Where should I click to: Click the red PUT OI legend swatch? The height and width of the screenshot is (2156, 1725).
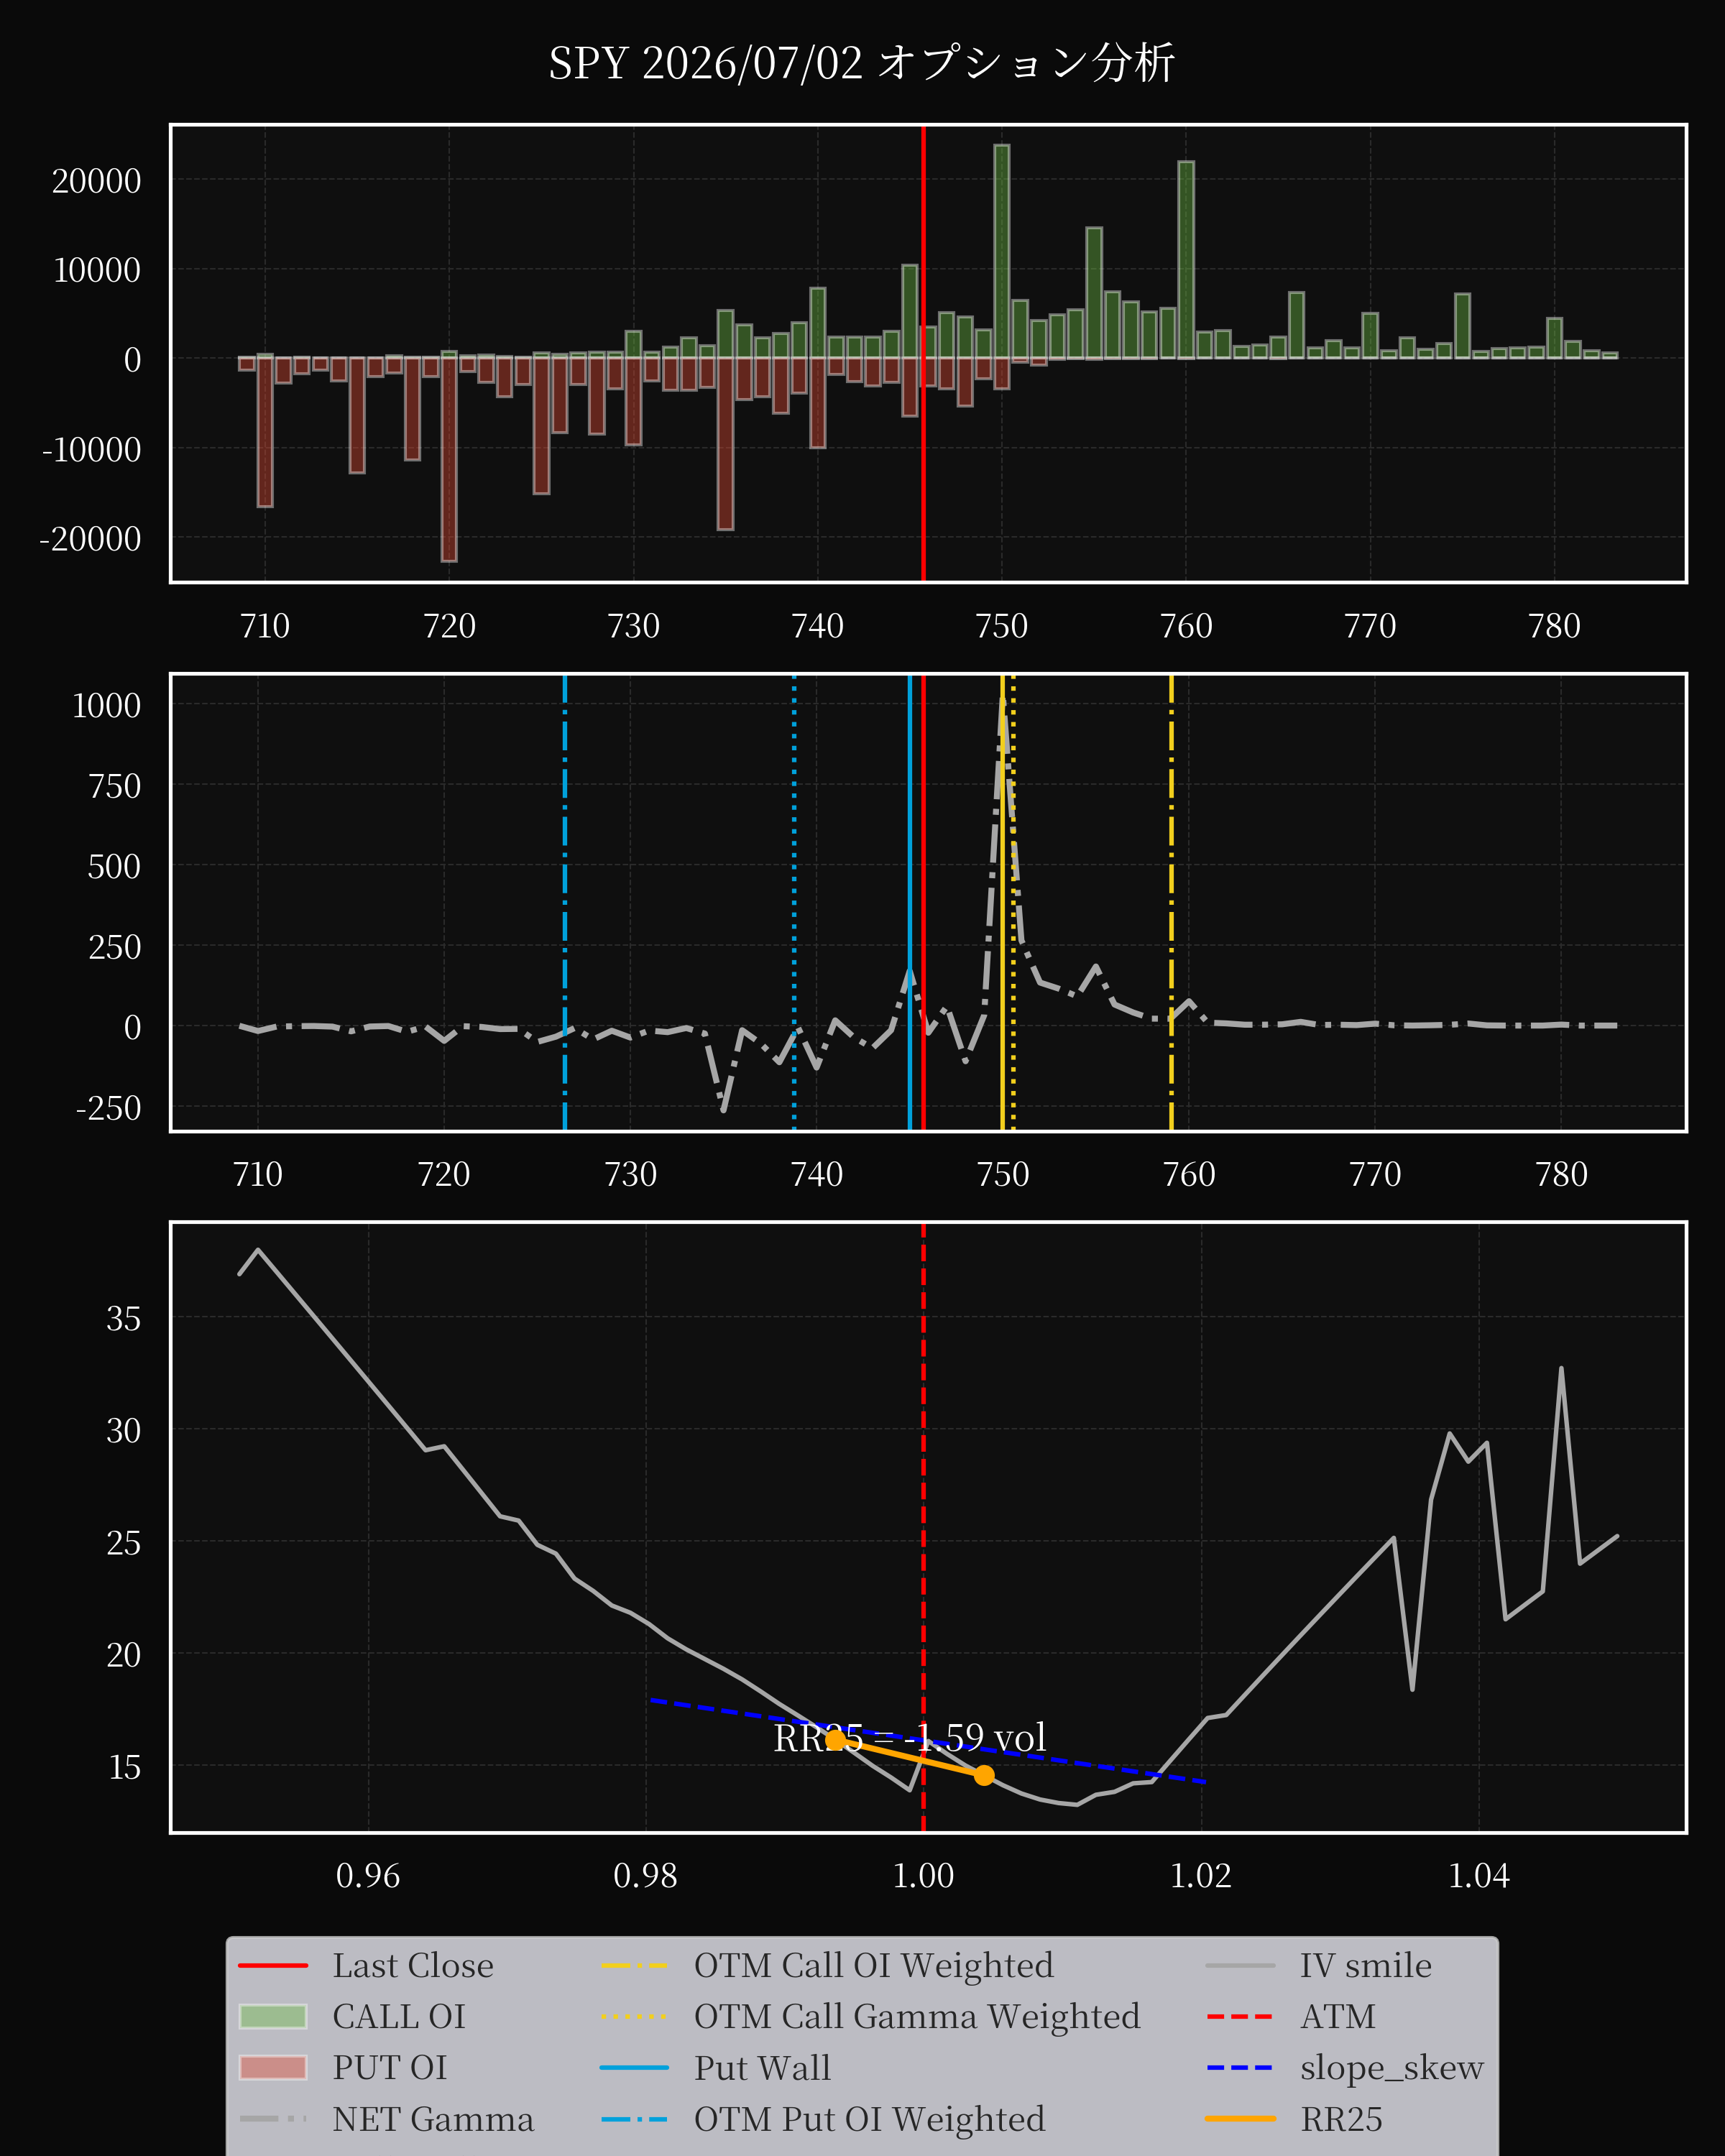[x=273, y=2068]
